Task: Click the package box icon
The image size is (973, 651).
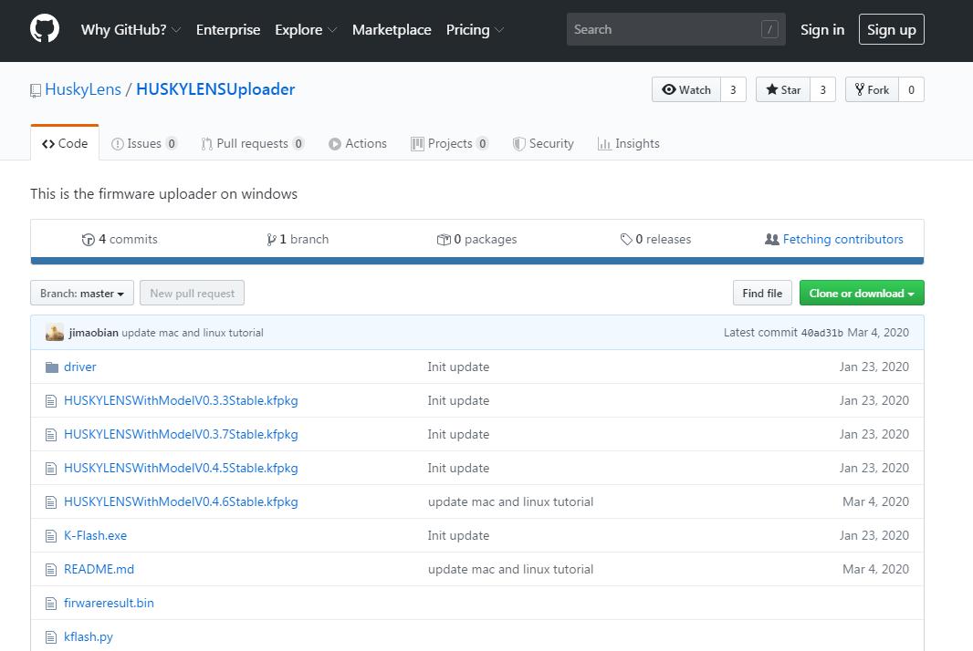Action: [444, 239]
